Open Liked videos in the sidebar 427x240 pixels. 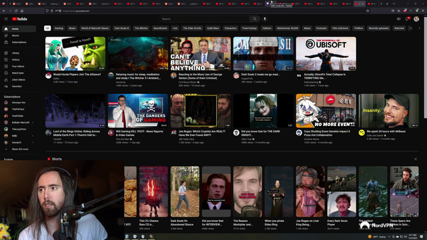(19, 80)
